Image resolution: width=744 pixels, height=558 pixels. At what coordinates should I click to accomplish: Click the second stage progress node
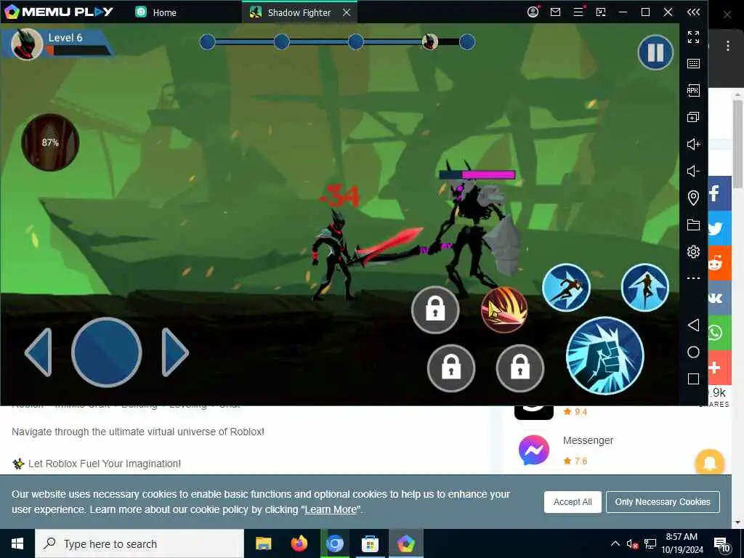(281, 41)
